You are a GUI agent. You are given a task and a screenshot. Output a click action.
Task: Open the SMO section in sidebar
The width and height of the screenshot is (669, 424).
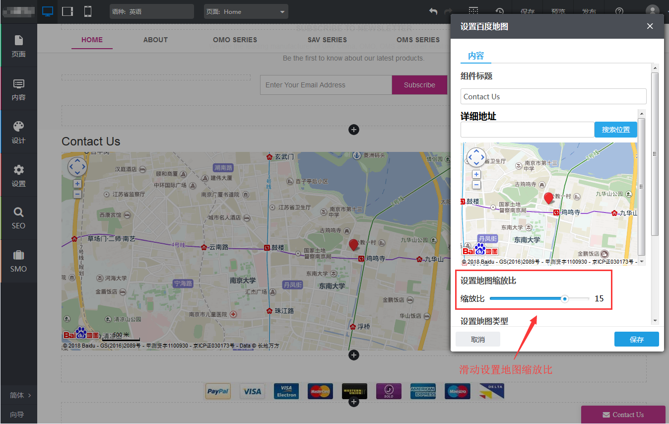point(19,261)
